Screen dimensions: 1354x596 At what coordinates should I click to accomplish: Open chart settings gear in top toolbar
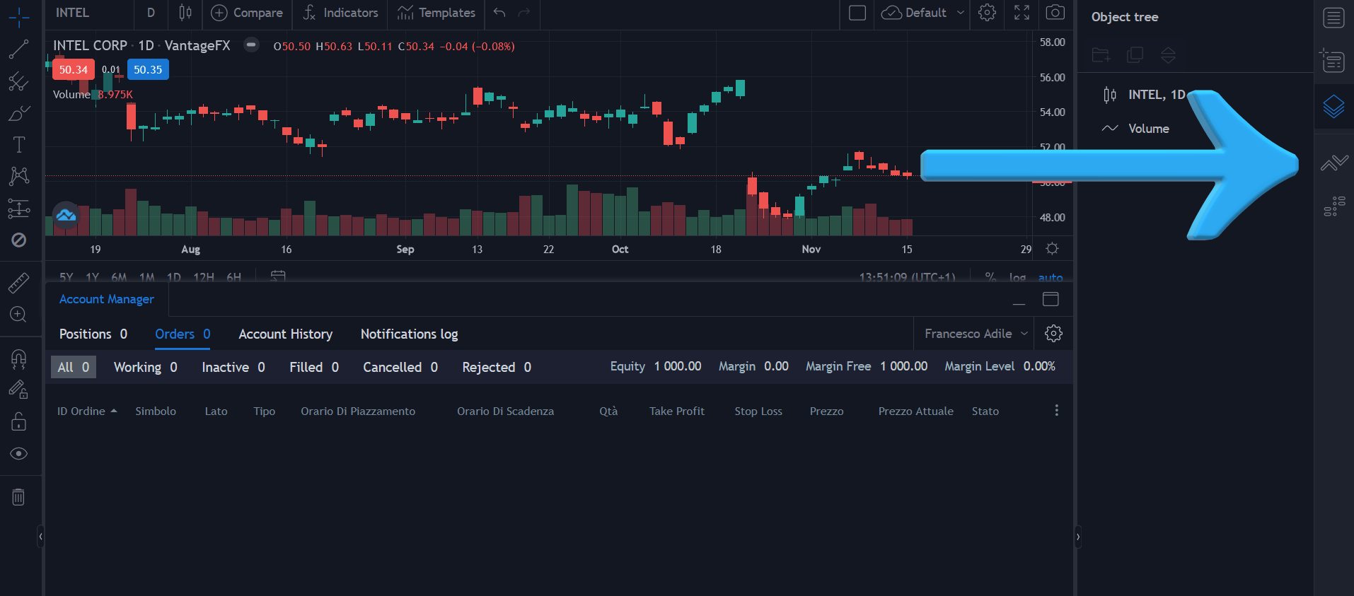coord(987,13)
